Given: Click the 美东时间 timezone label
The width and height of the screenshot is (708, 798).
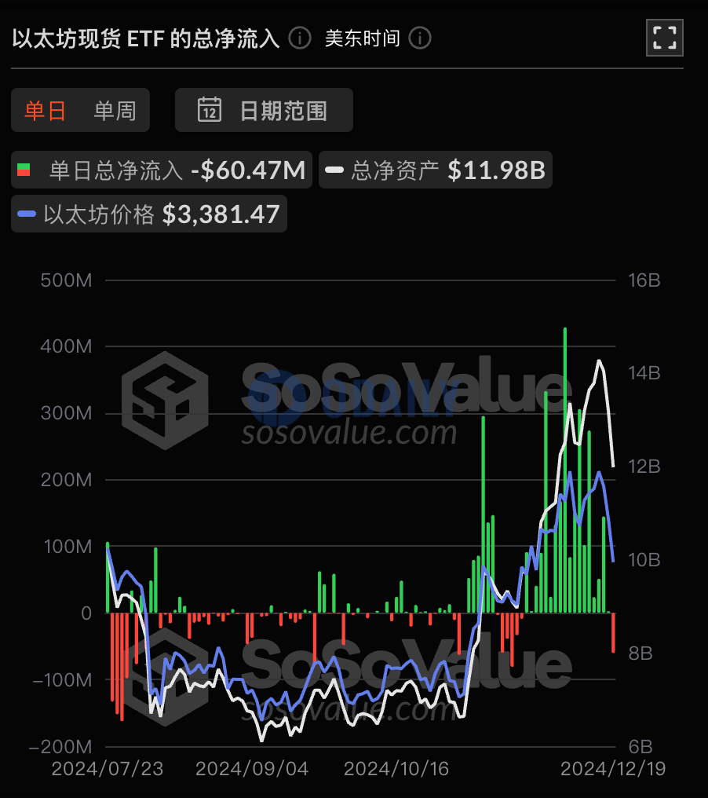Looking at the screenshot, I should [x=363, y=38].
